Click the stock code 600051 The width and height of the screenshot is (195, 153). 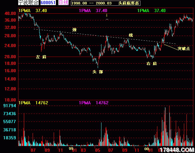48,3
